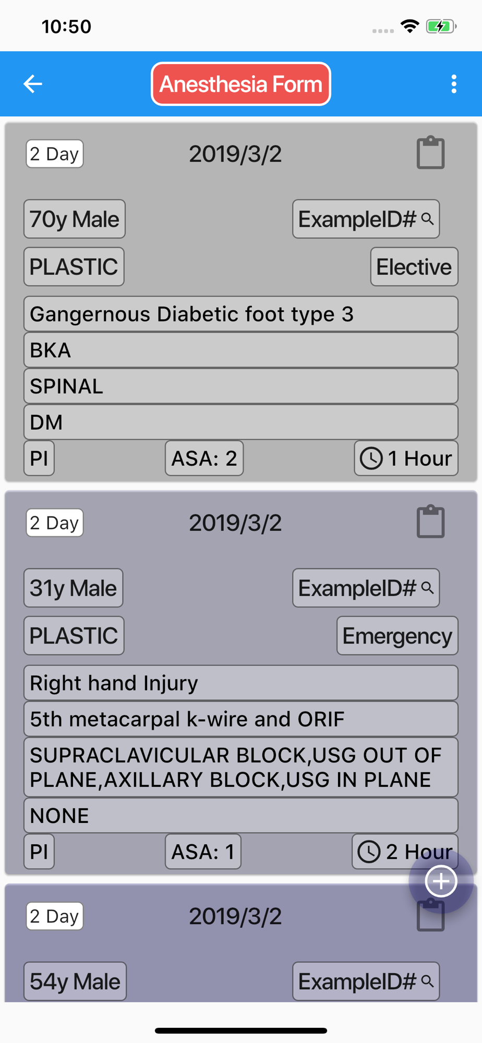The width and height of the screenshot is (482, 1043).
Task: Select 5th metacarpal k-wire and ORIF field
Action: click(241, 719)
